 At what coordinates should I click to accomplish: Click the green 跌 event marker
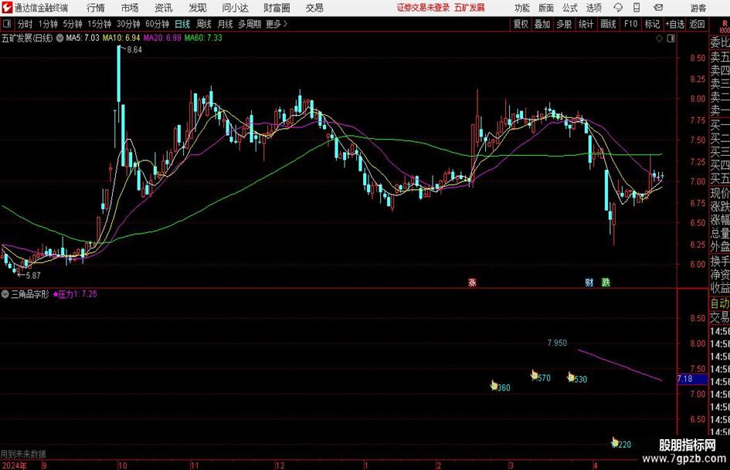pos(606,282)
